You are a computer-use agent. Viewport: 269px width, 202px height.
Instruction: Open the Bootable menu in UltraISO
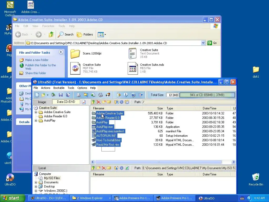pos(59,88)
